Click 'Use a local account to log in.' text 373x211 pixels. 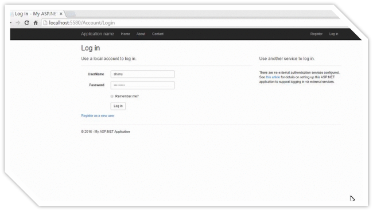click(x=108, y=58)
